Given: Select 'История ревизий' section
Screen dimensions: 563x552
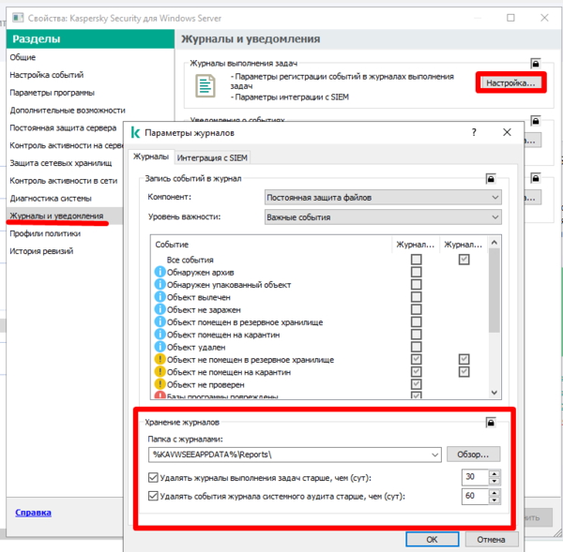Looking at the screenshot, I should (41, 251).
